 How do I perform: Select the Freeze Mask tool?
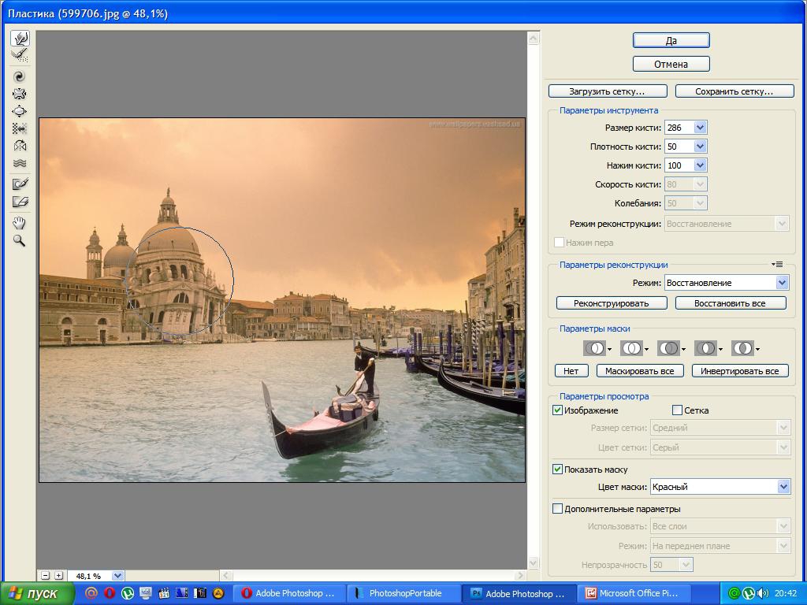click(20, 184)
